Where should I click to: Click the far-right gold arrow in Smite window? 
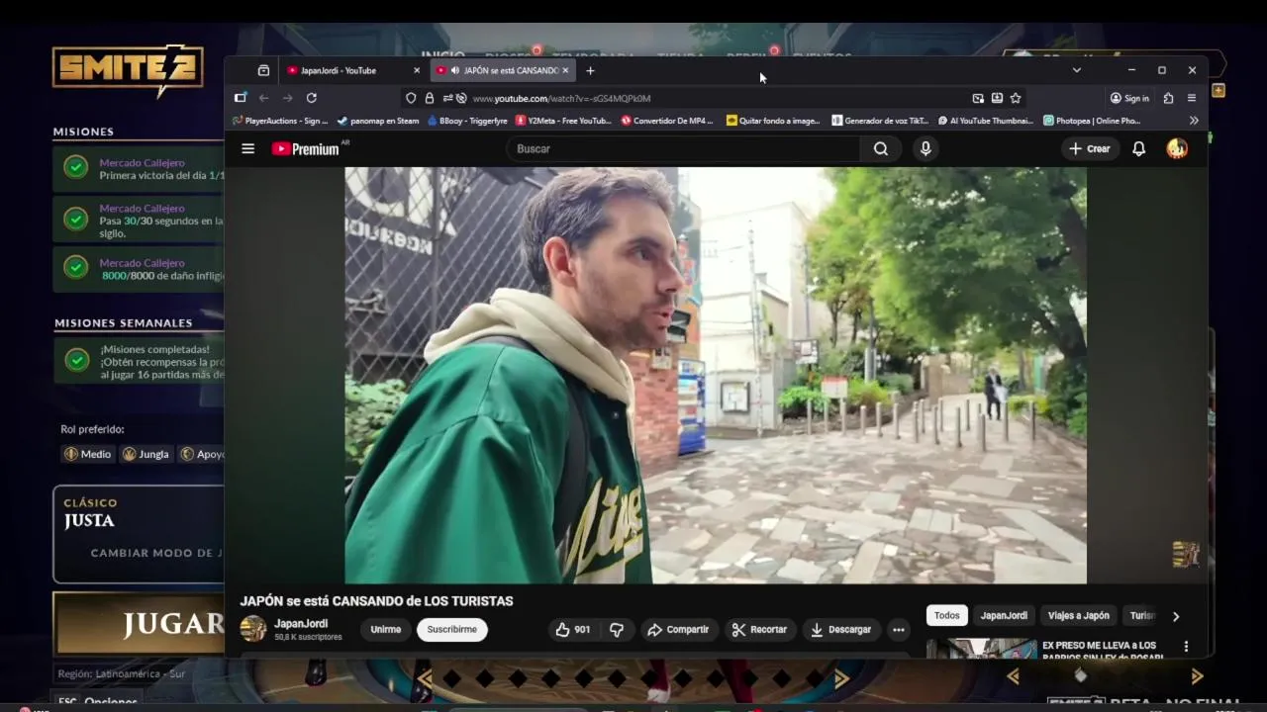(1197, 676)
